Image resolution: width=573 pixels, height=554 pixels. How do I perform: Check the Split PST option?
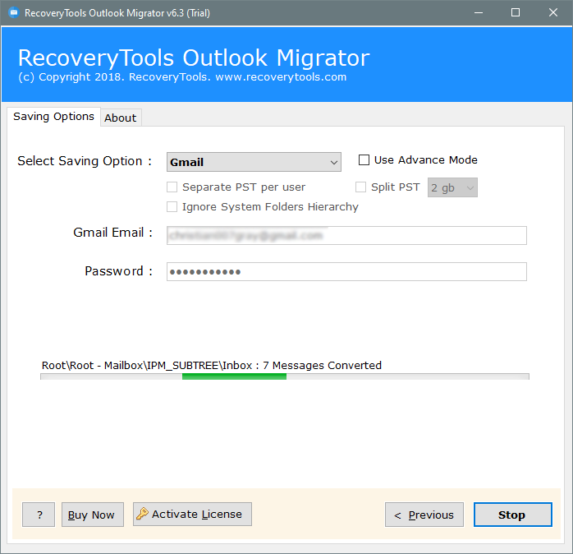point(360,187)
